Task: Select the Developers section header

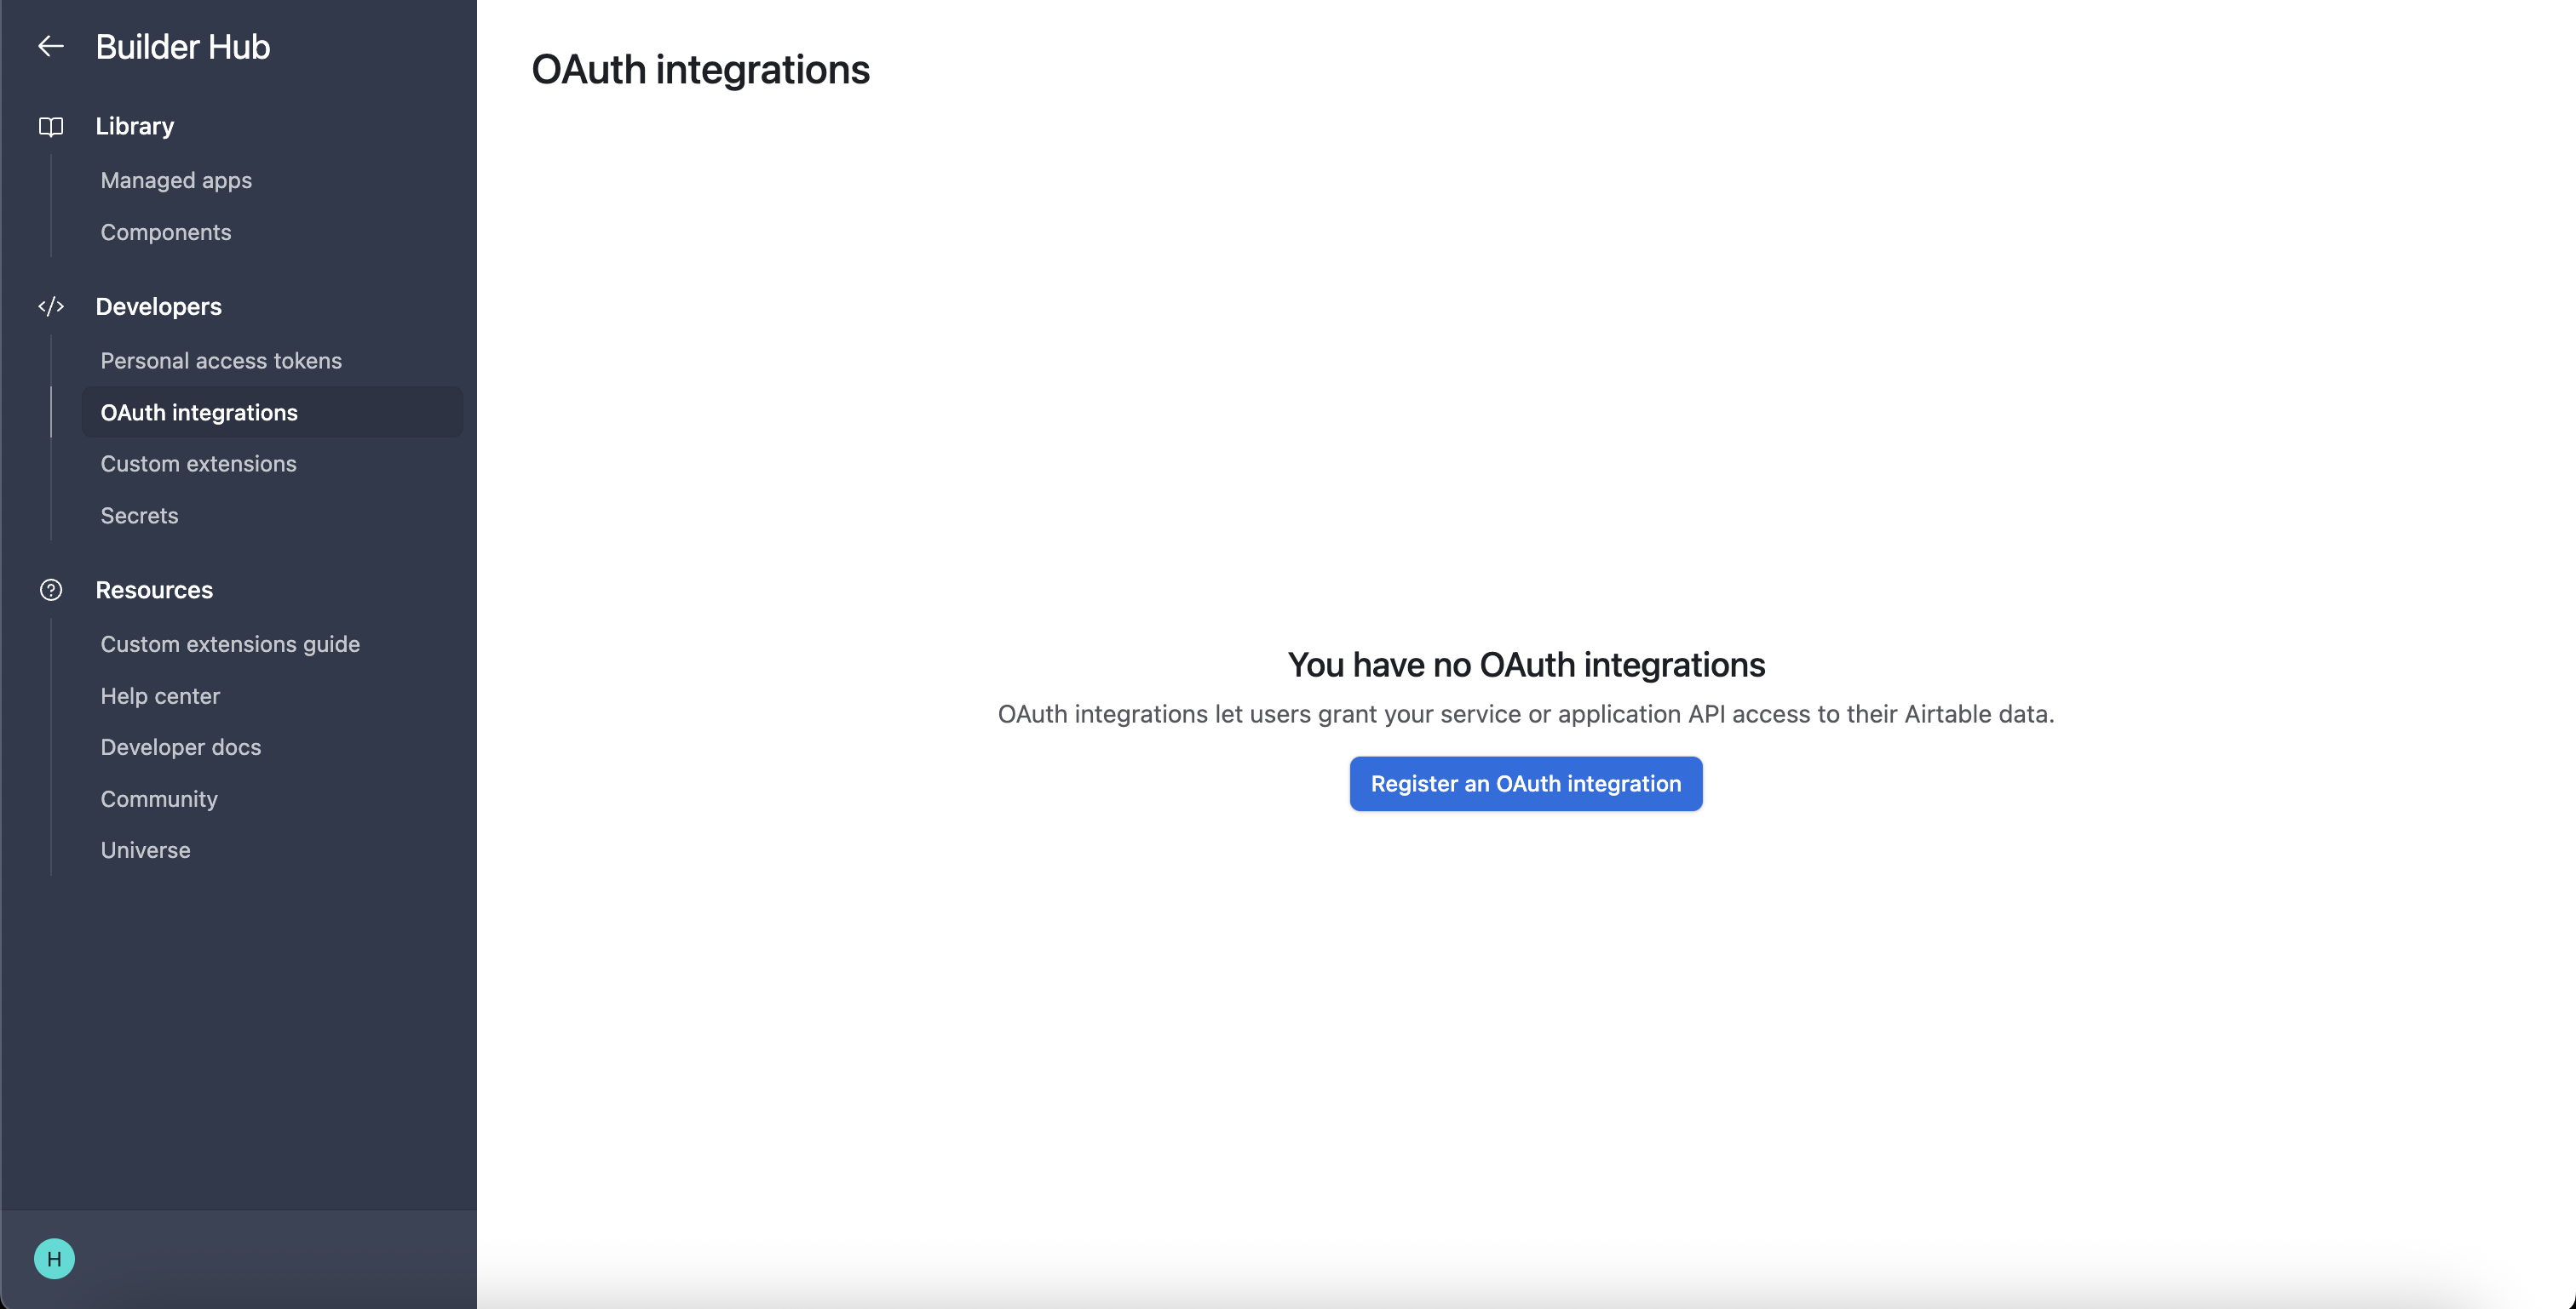Action: point(158,306)
